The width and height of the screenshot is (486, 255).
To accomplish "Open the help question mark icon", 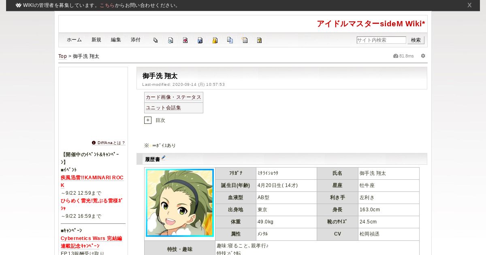I will [x=260, y=40].
